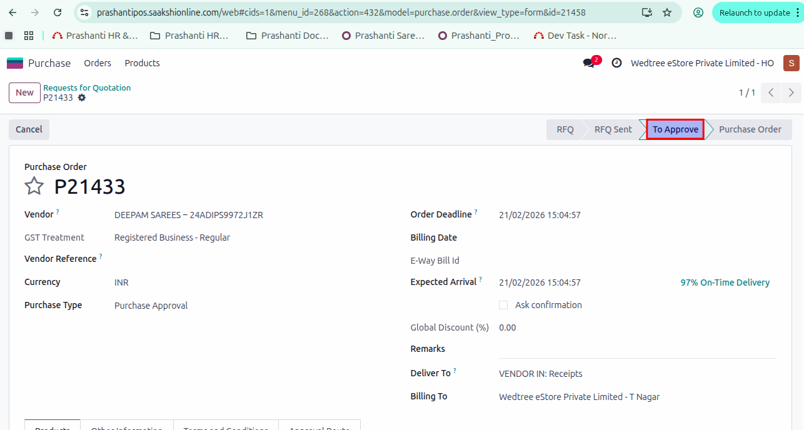Open the gear actions menu near P21433
804x430 pixels.
click(x=82, y=98)
